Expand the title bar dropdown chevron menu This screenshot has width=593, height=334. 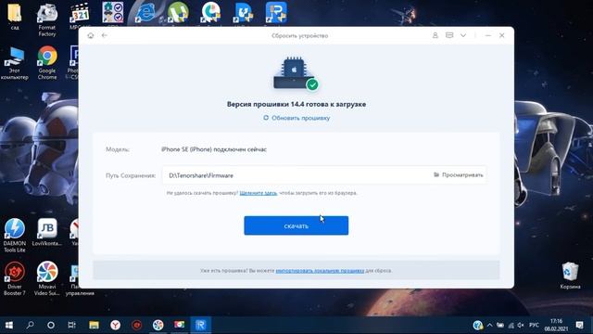(463, 35)
